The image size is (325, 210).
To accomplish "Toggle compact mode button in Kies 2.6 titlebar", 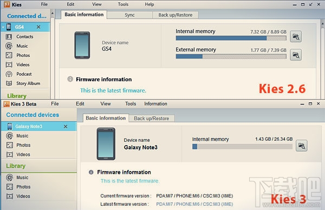I will pyautogui.click(x=310, y=4).
